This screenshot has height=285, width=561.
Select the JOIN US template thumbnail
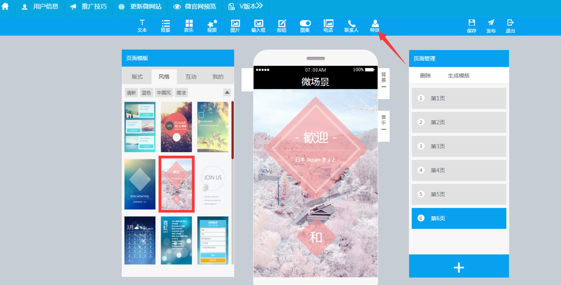[213, 184]
